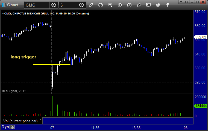The image size is (208, 131).
Task: Click the pop-out window button
Action: 187,2
